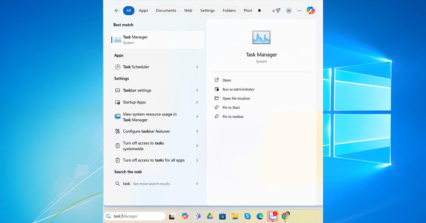
Task: Click the Pin to taskbar pin icon
Action: [217, 116]
